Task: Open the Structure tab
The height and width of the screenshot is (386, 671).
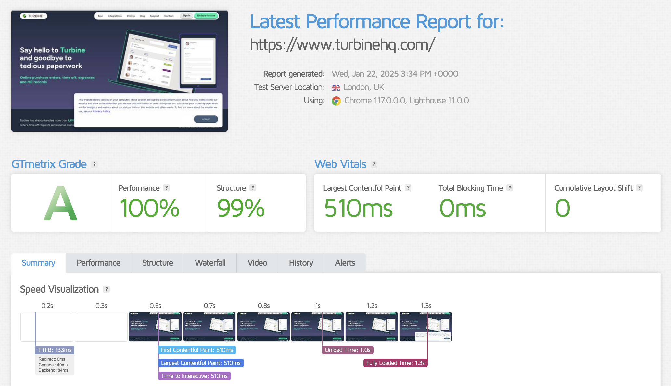Action: tap(157, 263)
